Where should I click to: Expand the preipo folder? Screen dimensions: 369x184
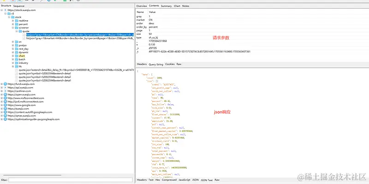pos(13,45)
